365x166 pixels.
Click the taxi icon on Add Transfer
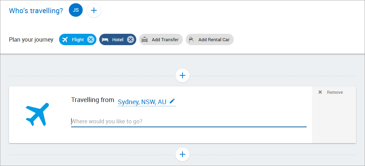coord(145,40)
